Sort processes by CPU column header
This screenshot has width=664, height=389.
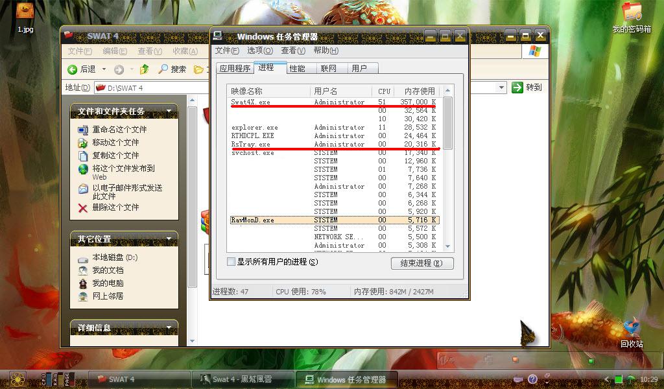(384, 91)
